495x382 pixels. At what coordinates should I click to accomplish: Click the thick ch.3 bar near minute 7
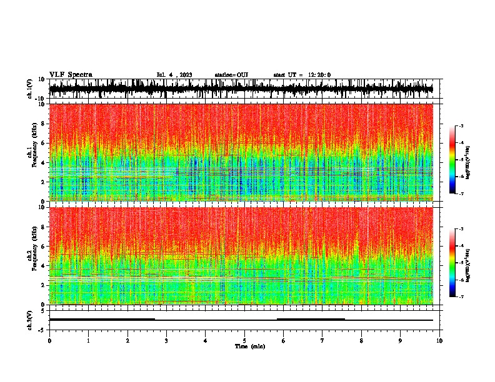[x=311, y=320]
